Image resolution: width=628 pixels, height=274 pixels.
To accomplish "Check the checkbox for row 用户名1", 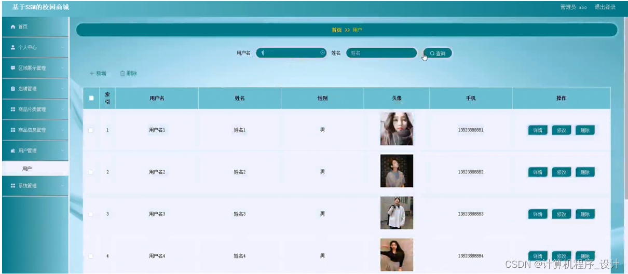I will tap(91, 130).
